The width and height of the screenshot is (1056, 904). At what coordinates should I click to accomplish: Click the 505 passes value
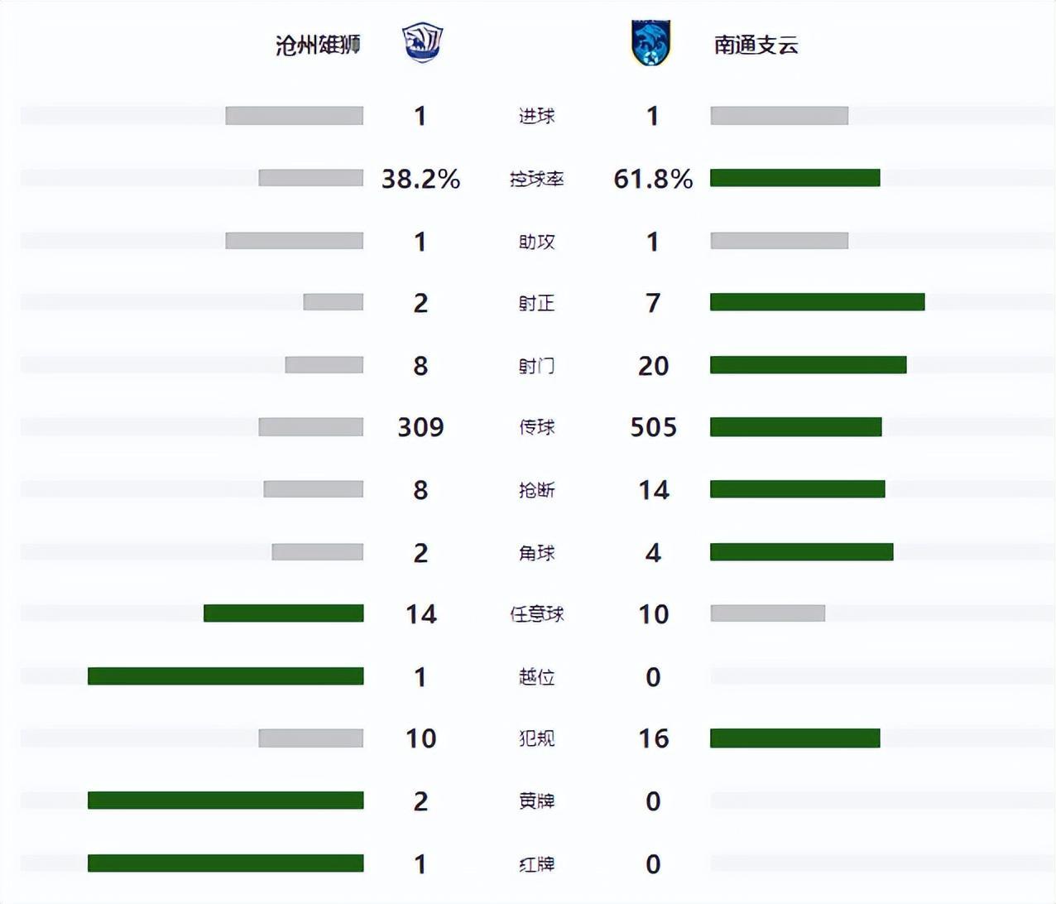click(x=653, y=427)
